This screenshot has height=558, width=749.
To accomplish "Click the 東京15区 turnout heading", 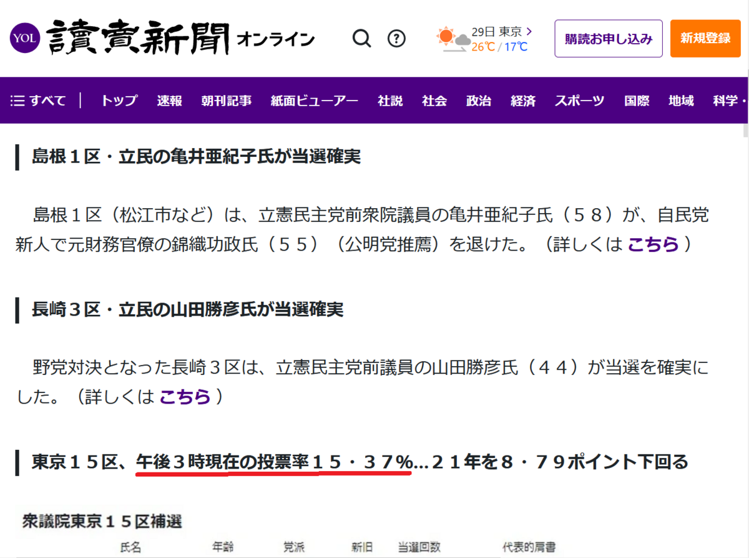I will (360, 462).
